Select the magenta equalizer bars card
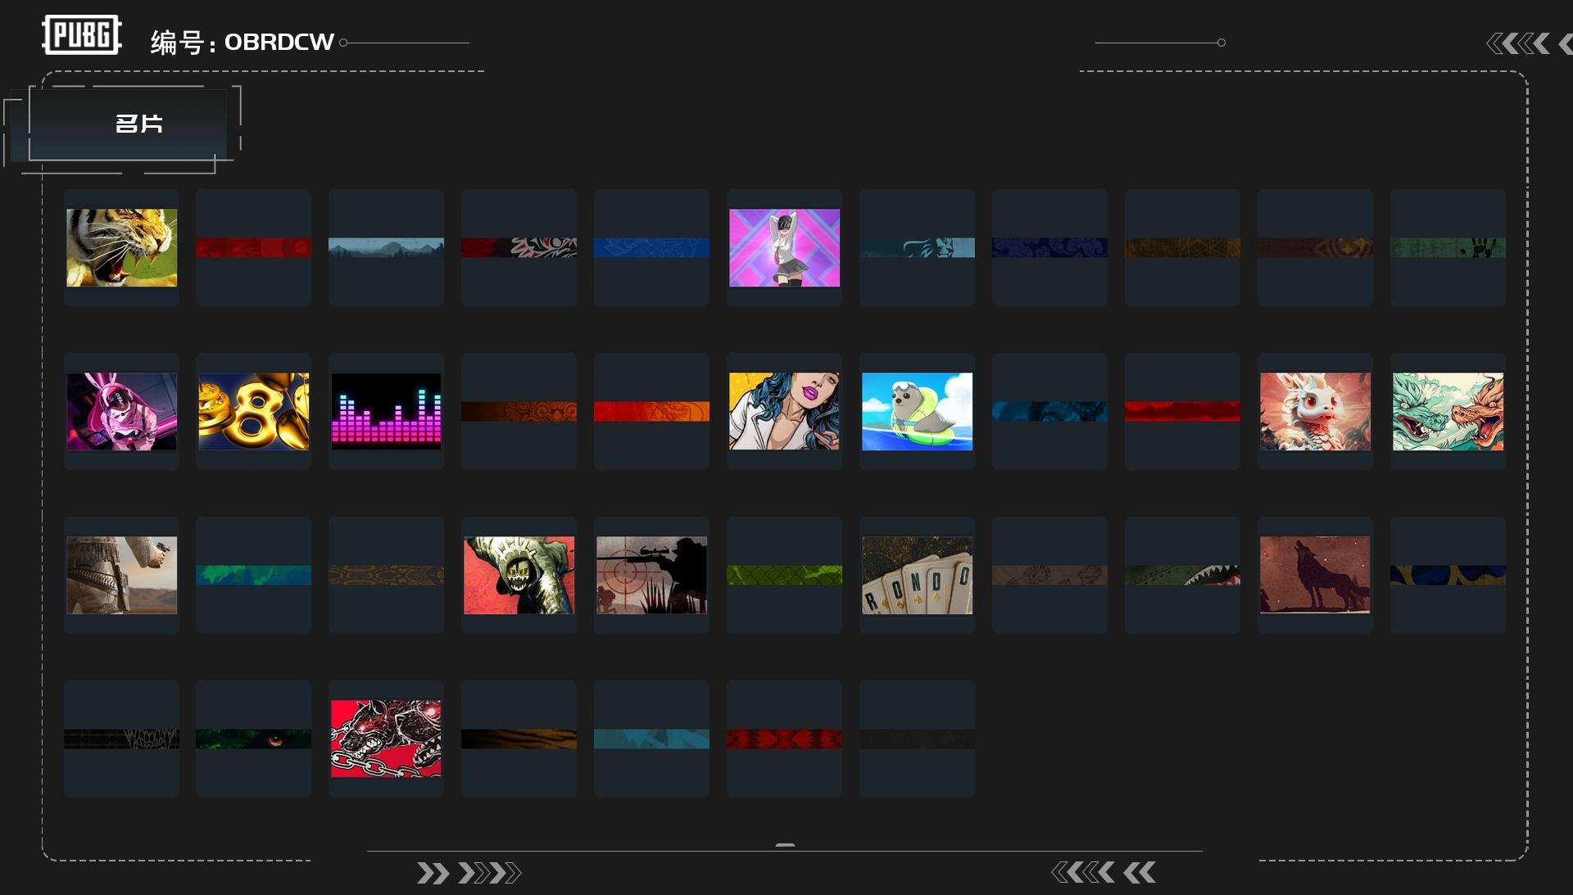Screen dimensions: 1573x895 tap(386, 411)
